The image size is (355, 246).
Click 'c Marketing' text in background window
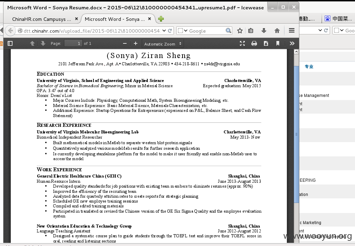[310, 223]
